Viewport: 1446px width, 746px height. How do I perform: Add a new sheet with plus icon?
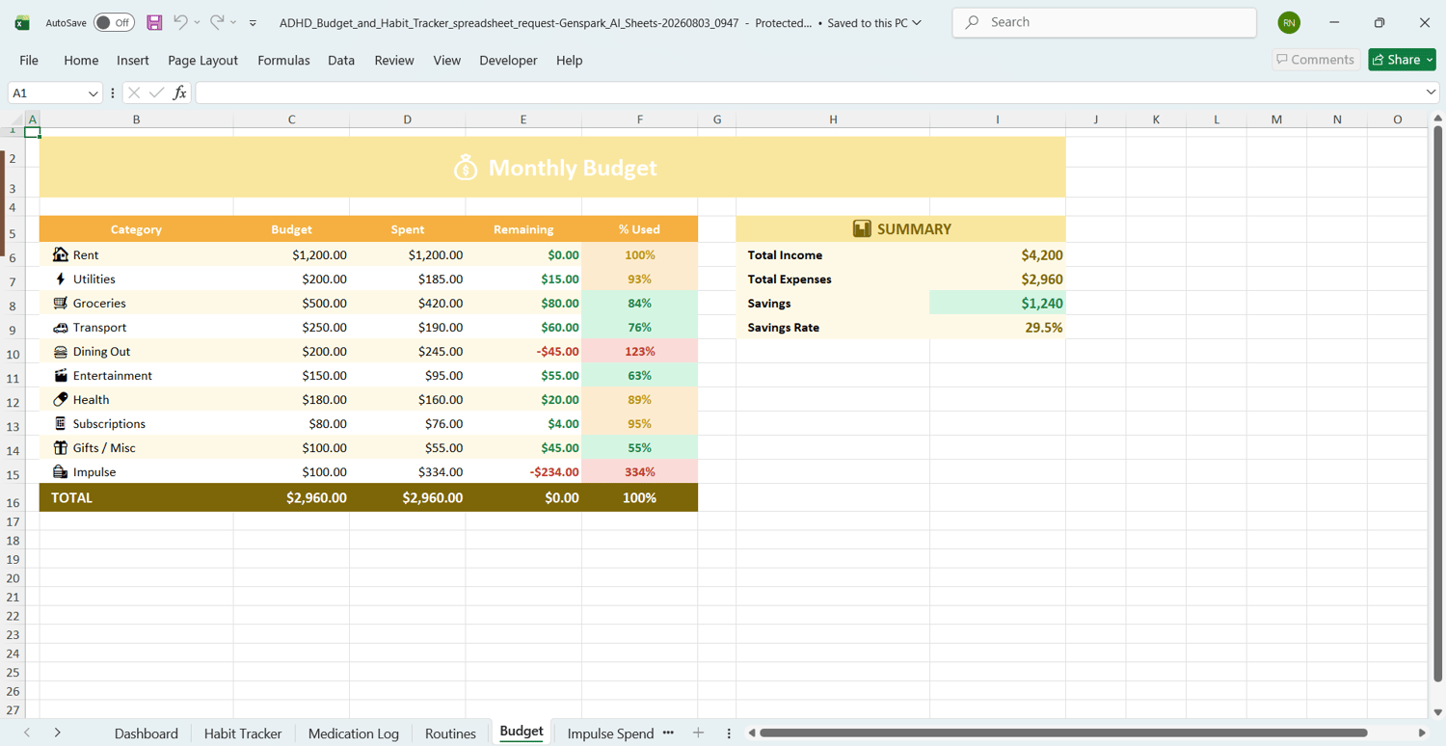click(x=698, y=733)
